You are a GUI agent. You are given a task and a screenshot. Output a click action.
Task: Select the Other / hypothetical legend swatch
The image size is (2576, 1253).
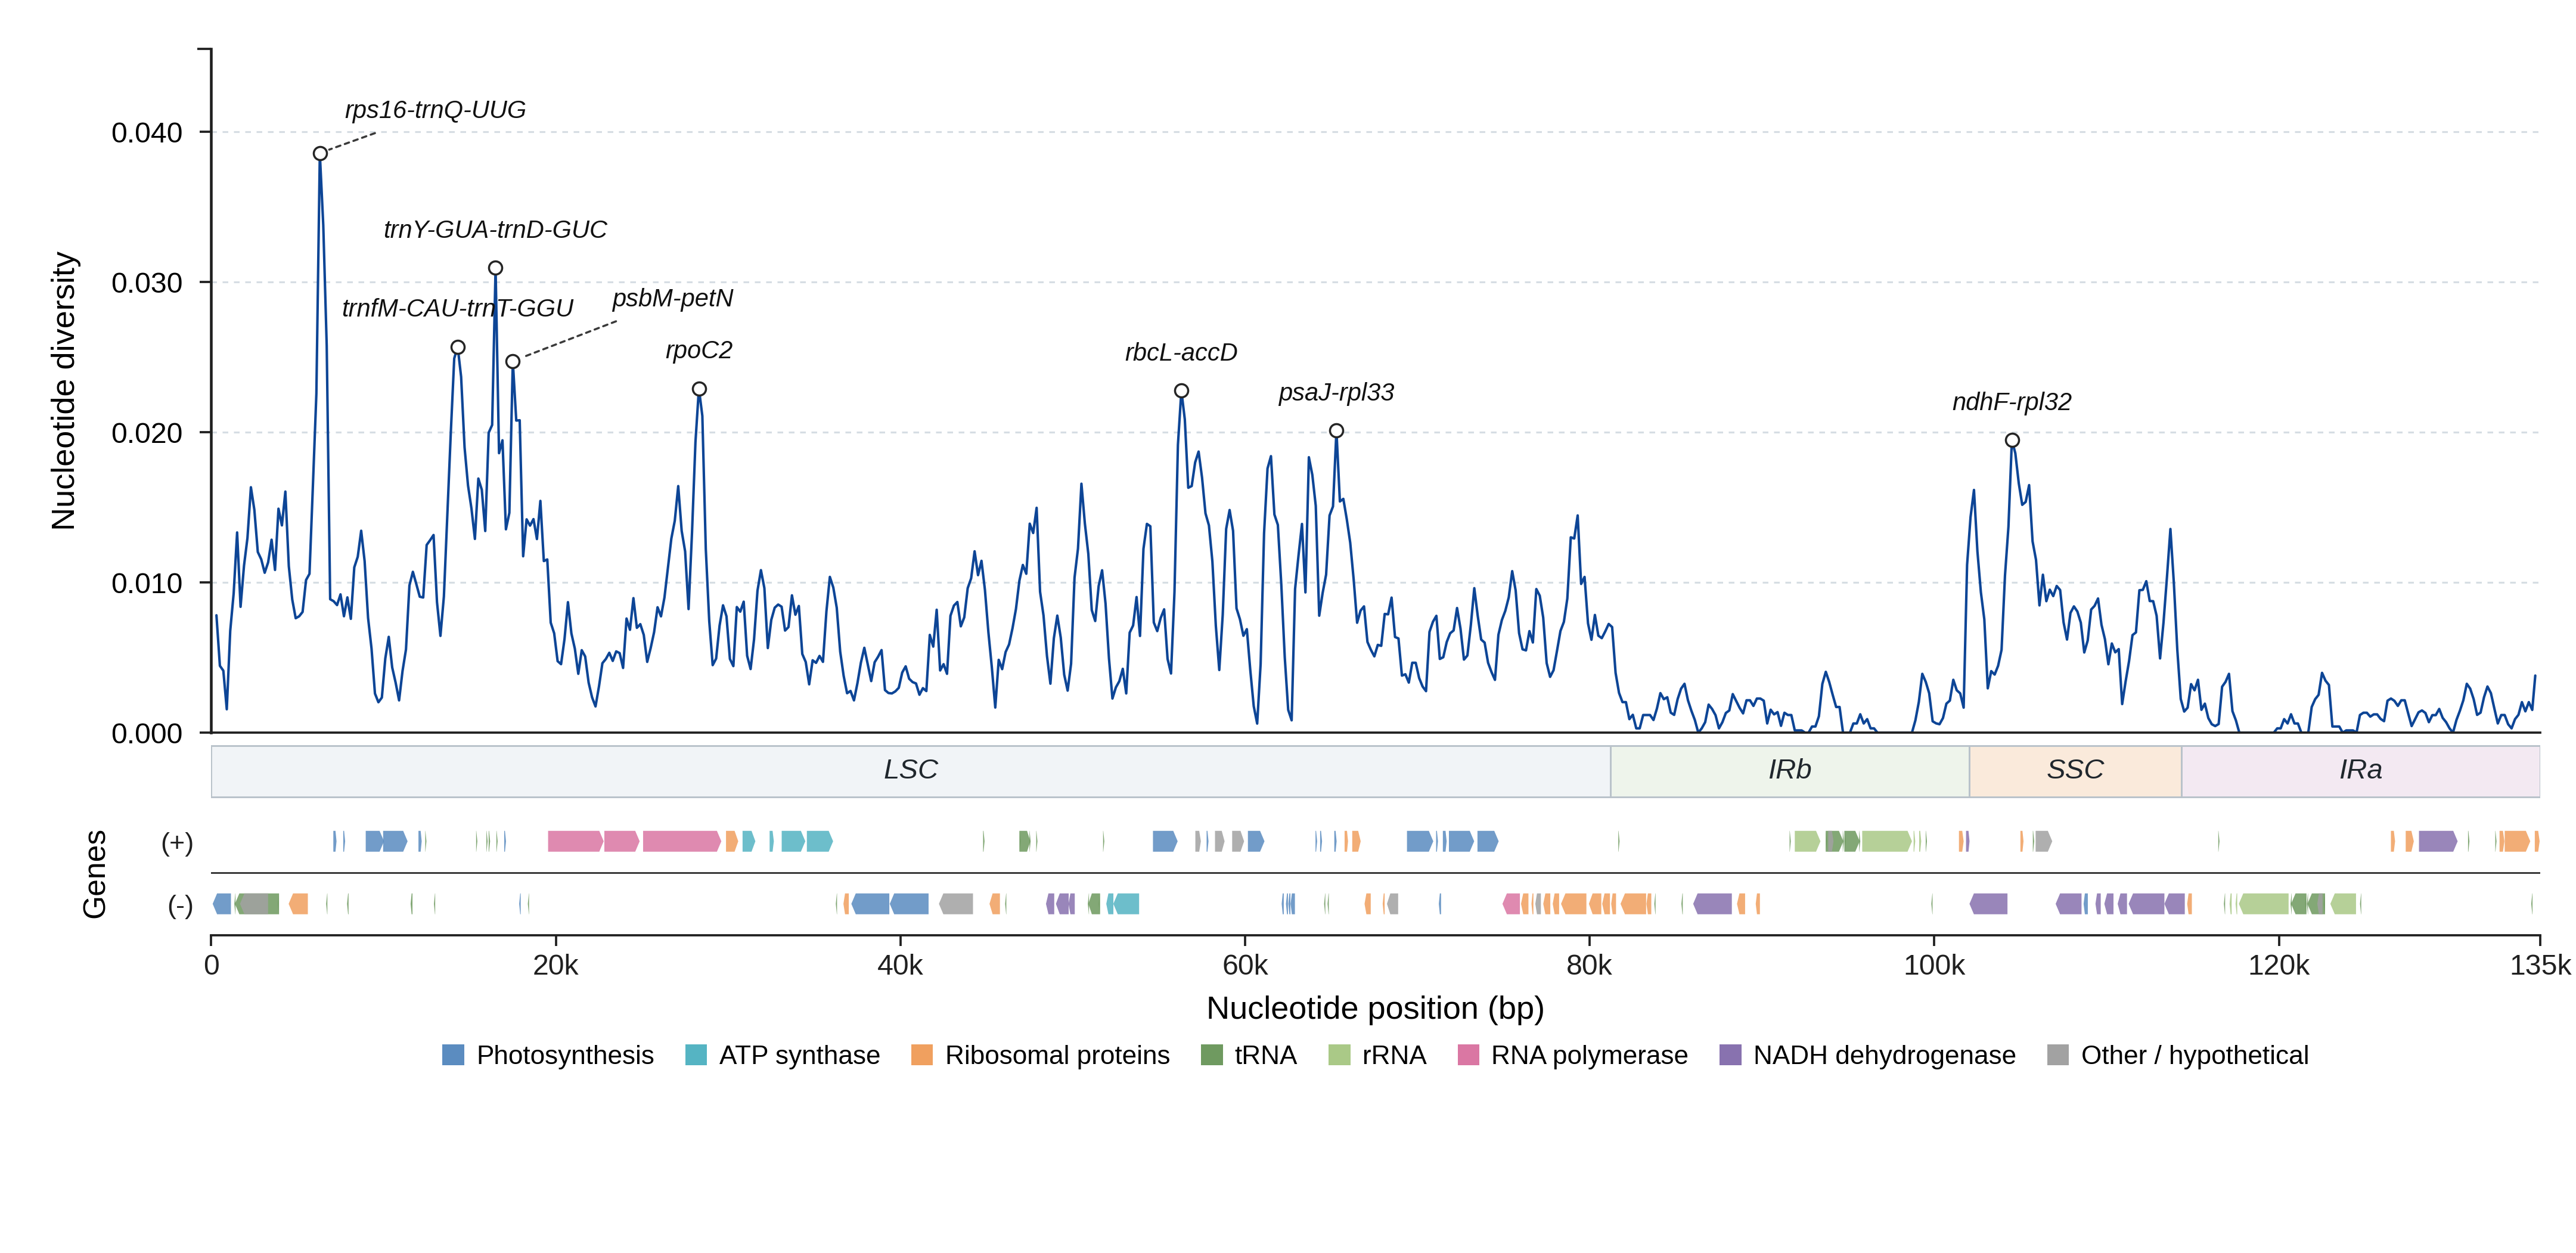click(2058, 1055)
